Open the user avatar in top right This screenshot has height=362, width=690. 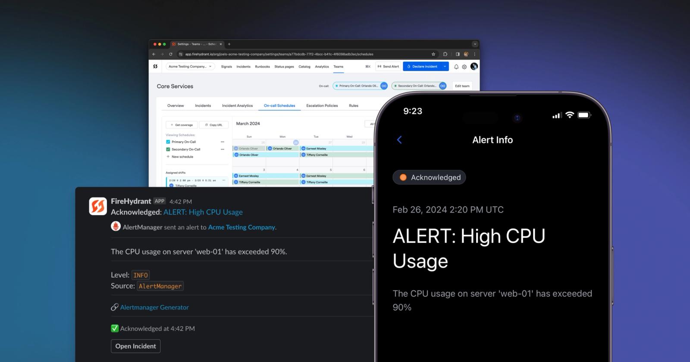(474, 66)
